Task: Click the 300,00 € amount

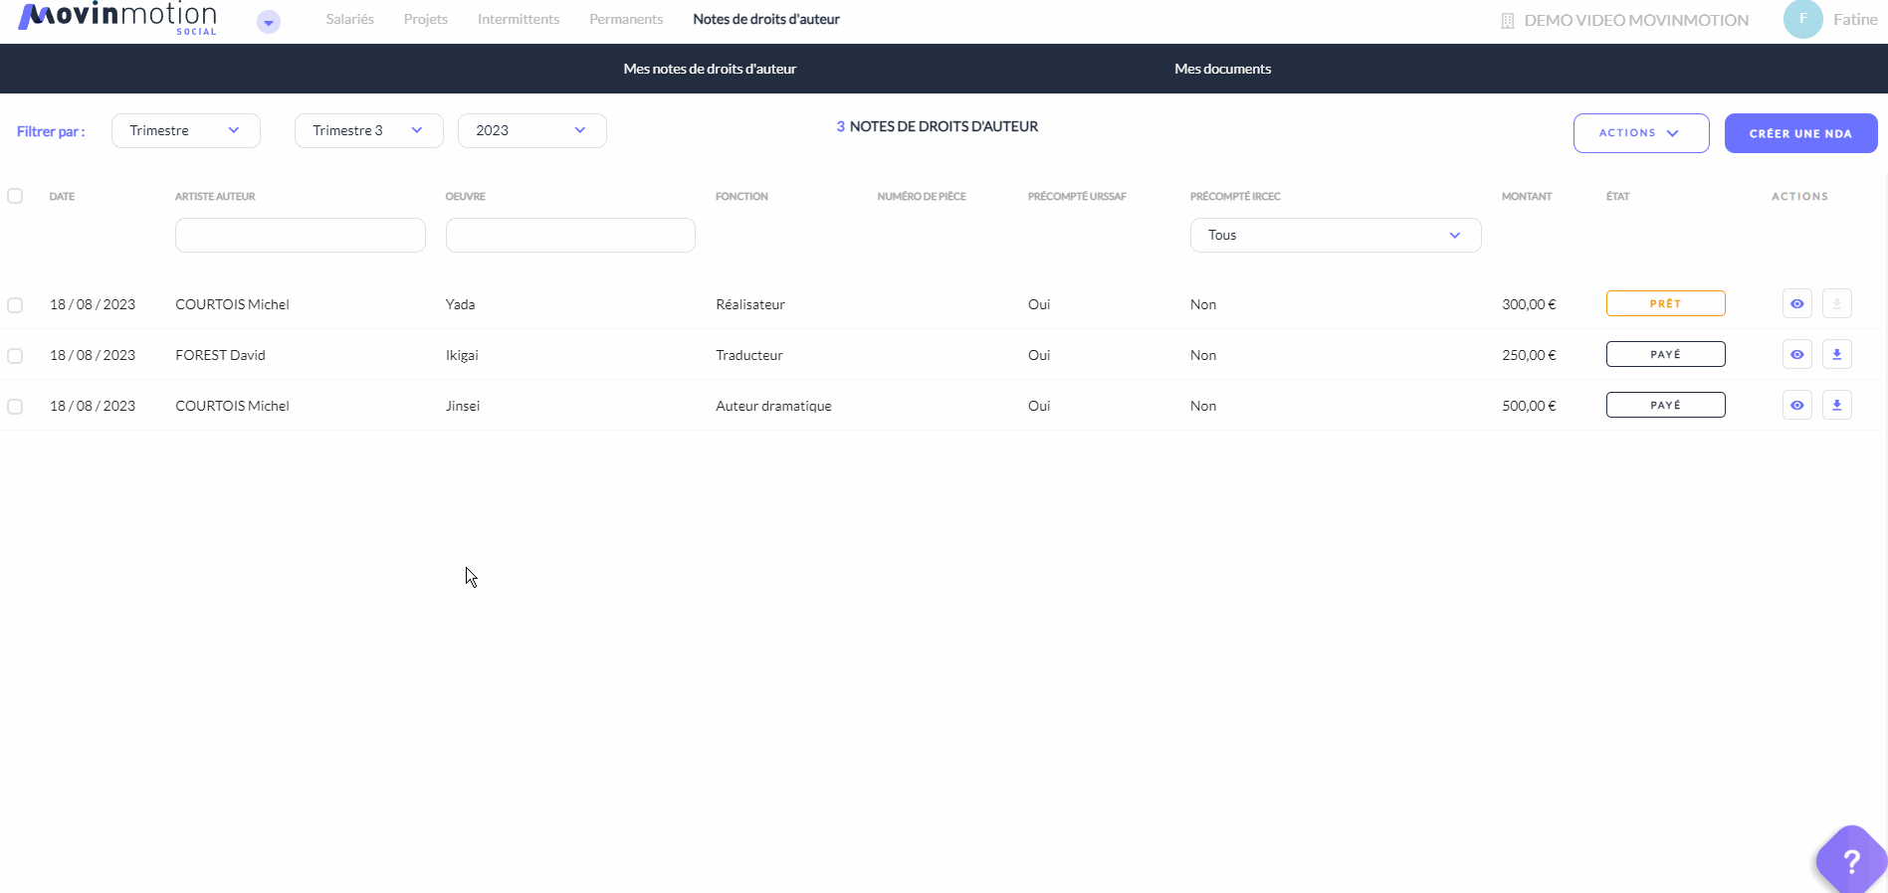Action: [x=1529, y=304]
